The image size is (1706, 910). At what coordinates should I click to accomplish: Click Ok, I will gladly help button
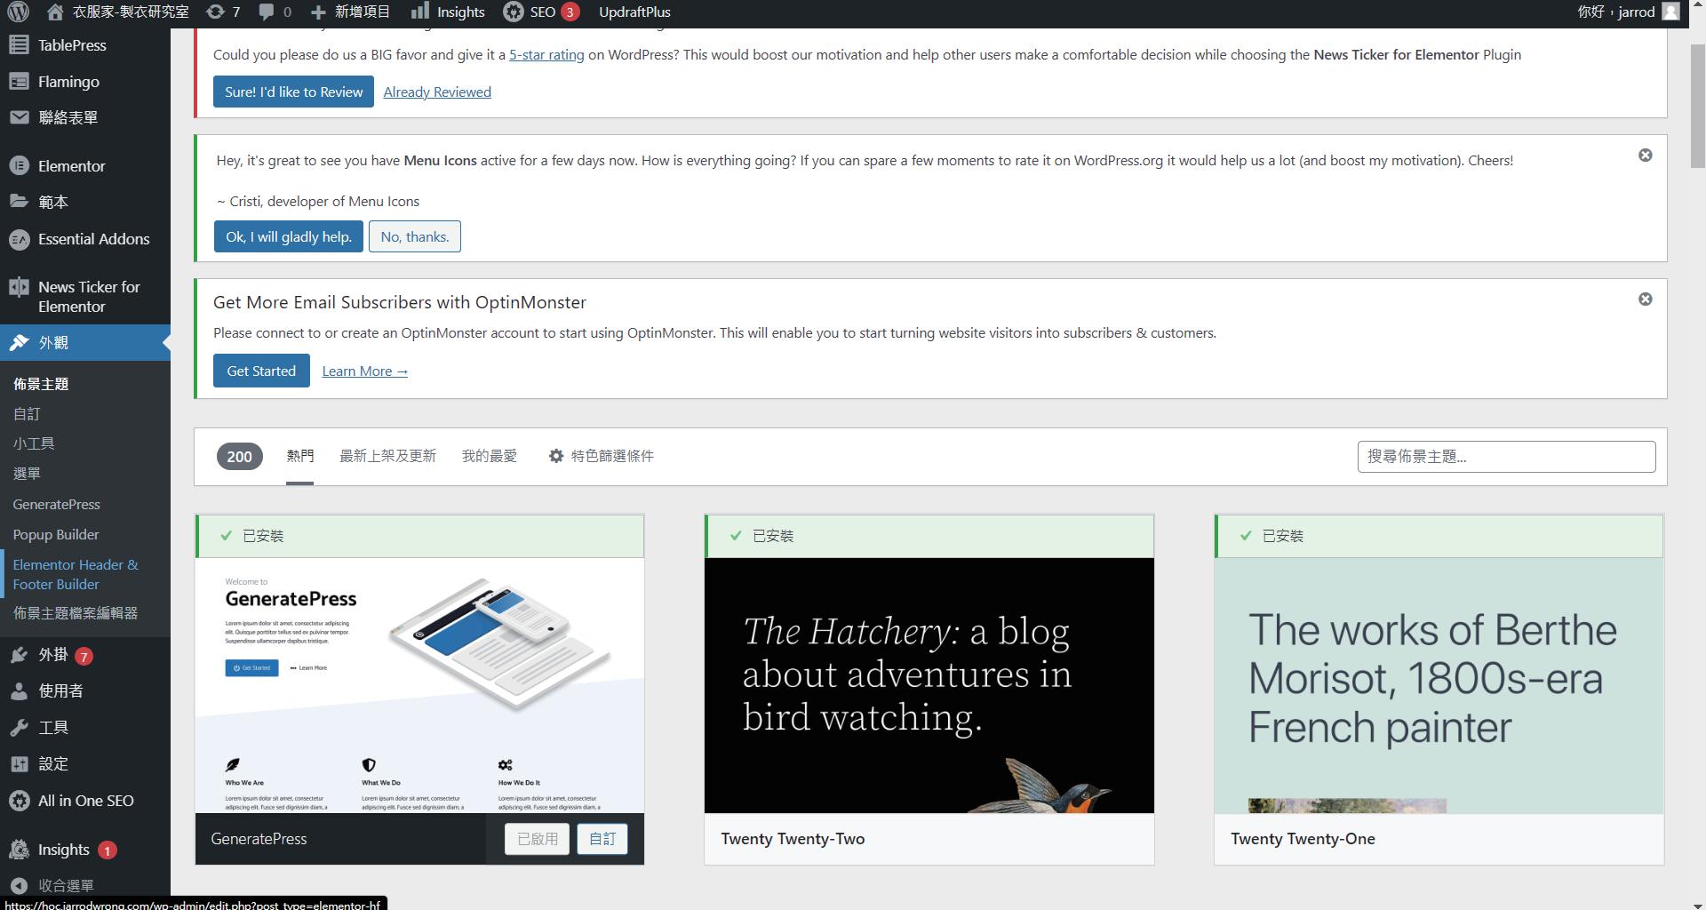(x=289, y=236)
